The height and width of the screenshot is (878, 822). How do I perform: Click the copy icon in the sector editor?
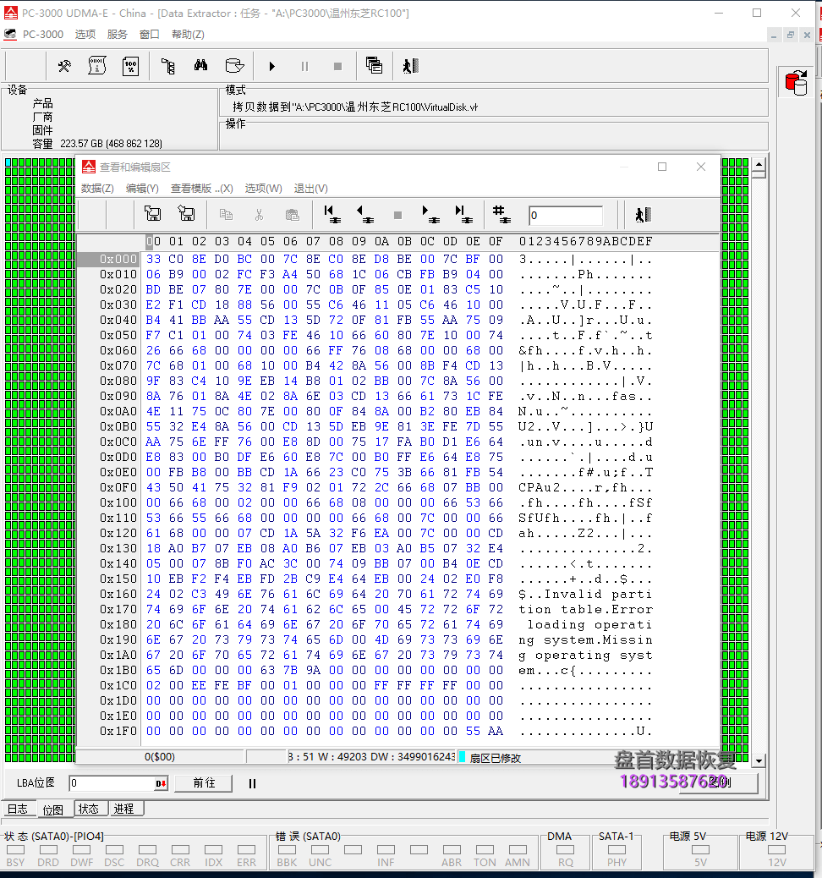click(x=226, y=215)
